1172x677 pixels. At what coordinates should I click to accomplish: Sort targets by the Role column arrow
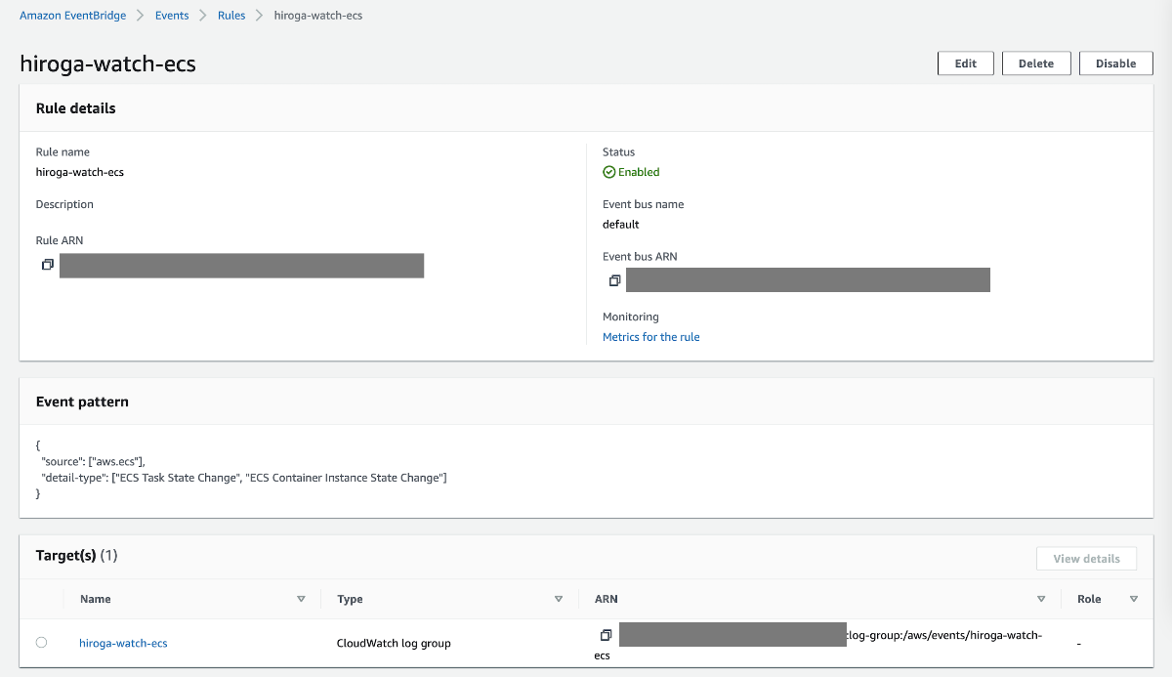click(1133, 599)
